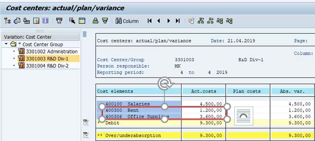Activate the red select cursor icon
The image size is (315, 141).
tap(72, 21)
